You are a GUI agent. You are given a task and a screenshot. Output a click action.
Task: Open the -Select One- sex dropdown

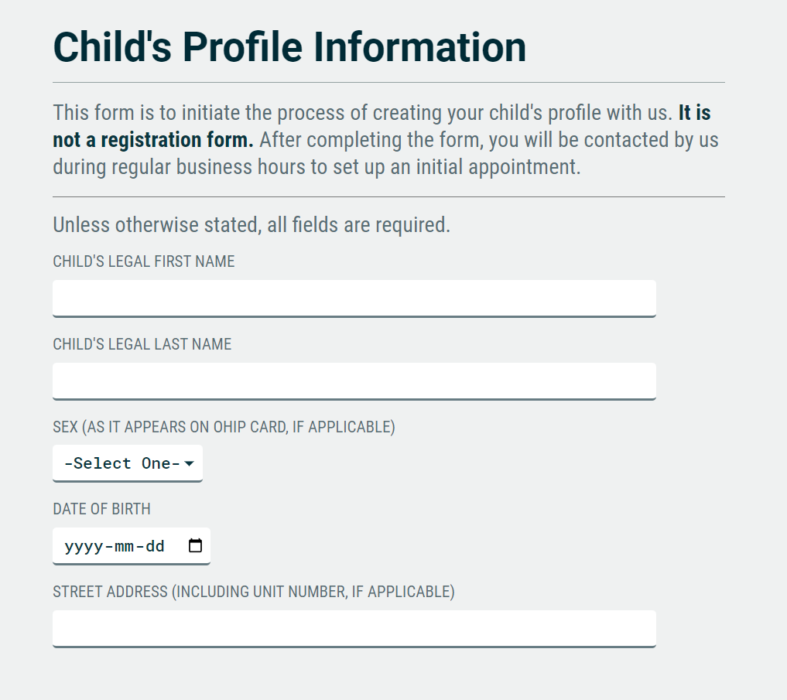coord(128,463)
